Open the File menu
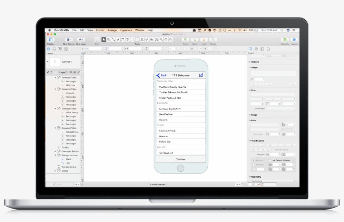This screenshot has width=344, height=222. click(x=74, y=30)
